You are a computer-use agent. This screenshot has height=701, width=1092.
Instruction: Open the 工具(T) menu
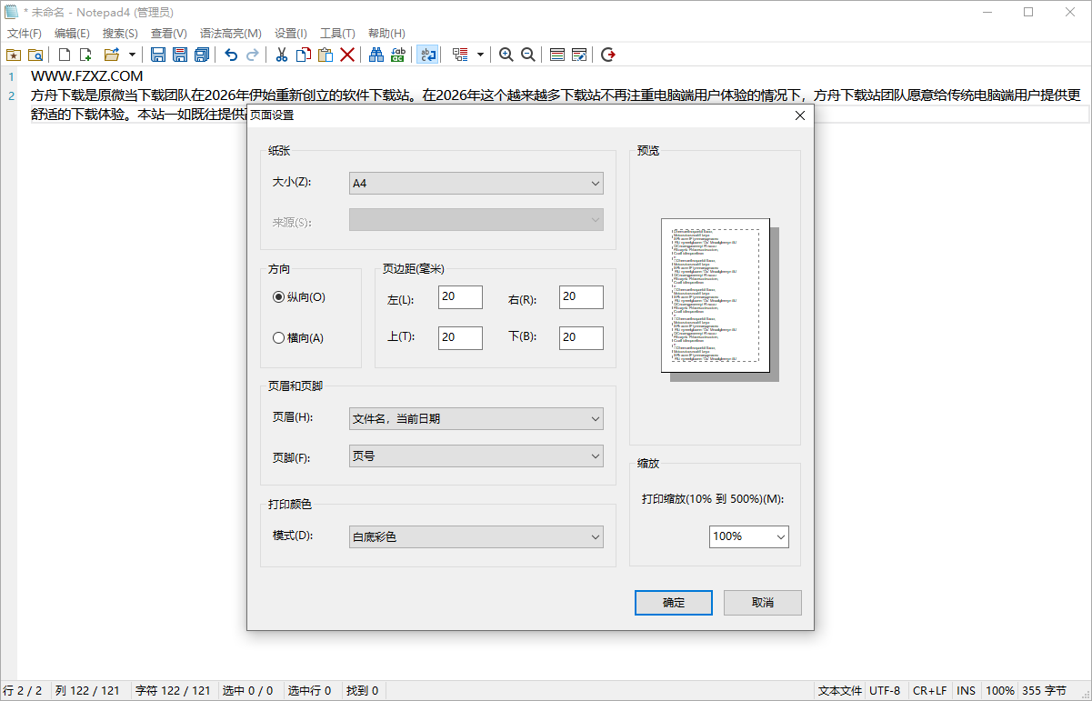[336, 33]
